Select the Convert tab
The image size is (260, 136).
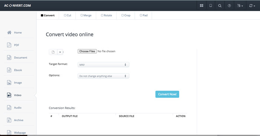tap(48, 16)
